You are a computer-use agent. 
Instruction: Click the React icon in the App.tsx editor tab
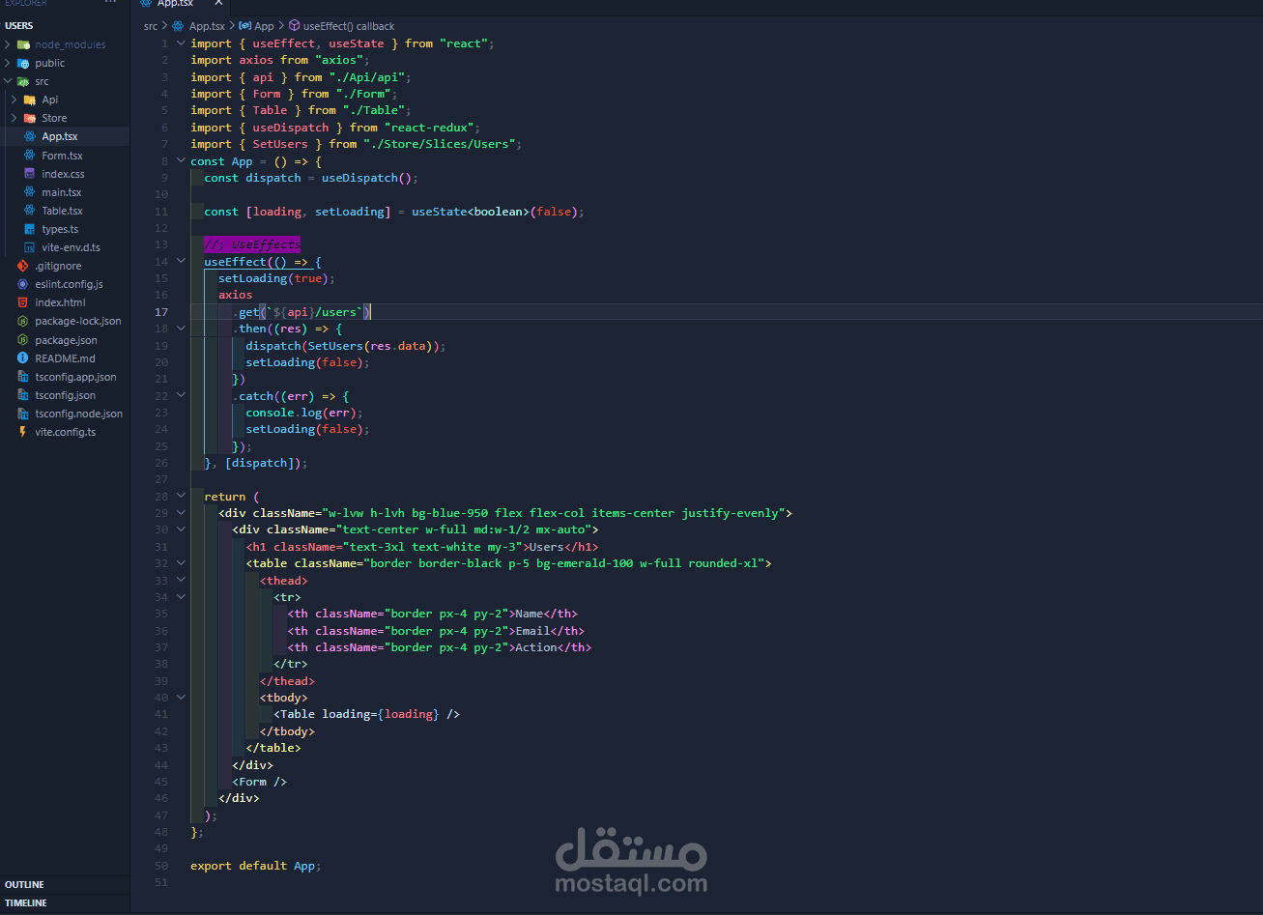pyautogui.click(x=147, y=4)
